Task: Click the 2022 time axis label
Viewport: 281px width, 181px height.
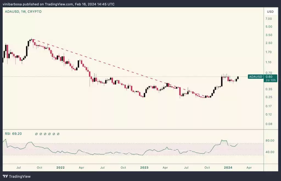Action: click(60, 168)
